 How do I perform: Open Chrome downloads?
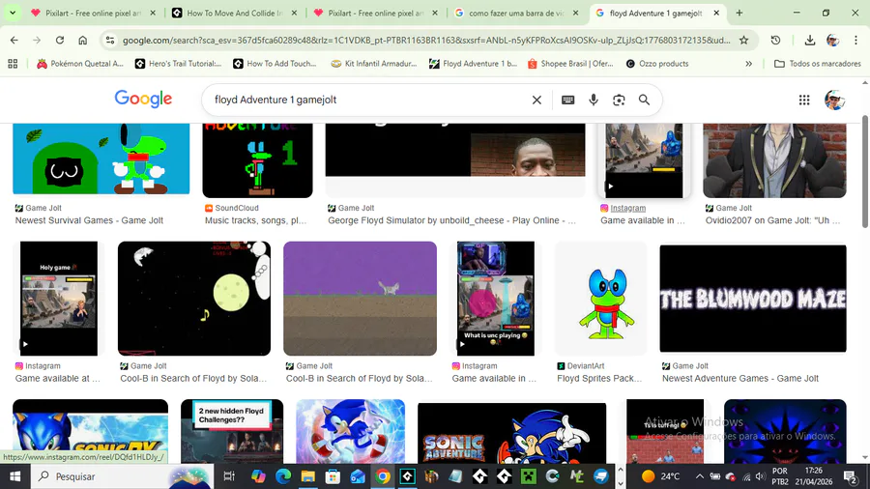(809, 40)
